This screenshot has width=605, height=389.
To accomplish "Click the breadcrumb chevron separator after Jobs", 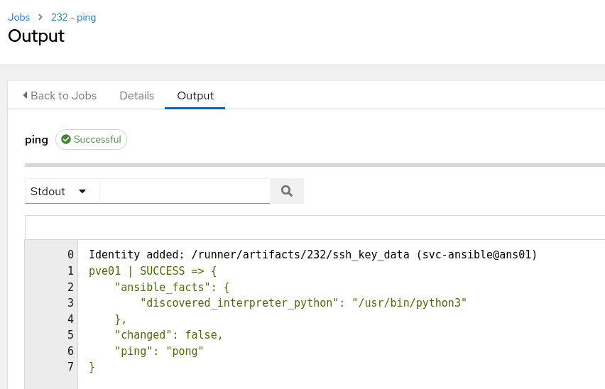I will point(40,17).
